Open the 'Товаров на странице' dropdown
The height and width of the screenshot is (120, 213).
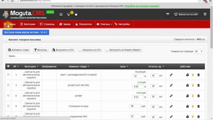coord(198,51)
